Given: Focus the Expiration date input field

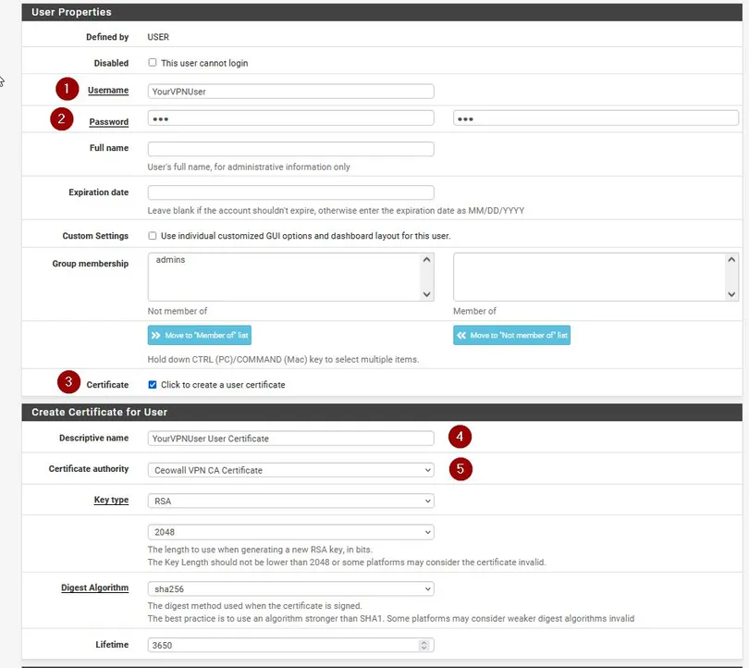Looking at the screenshot, I should coord(290,192).
